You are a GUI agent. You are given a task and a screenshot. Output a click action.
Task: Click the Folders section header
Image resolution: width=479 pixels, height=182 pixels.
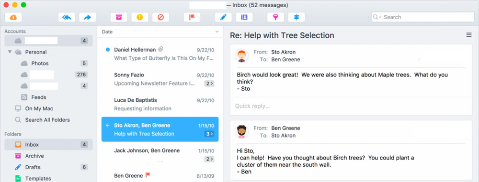point(13,134)
